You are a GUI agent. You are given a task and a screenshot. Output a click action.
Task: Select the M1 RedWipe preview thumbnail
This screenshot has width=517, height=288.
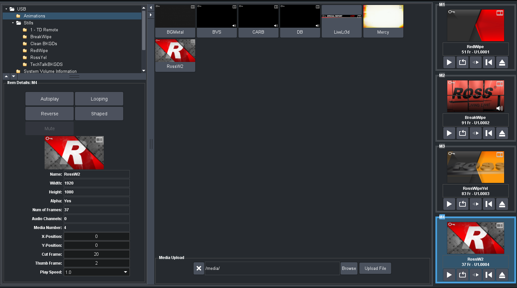[476, 25]
